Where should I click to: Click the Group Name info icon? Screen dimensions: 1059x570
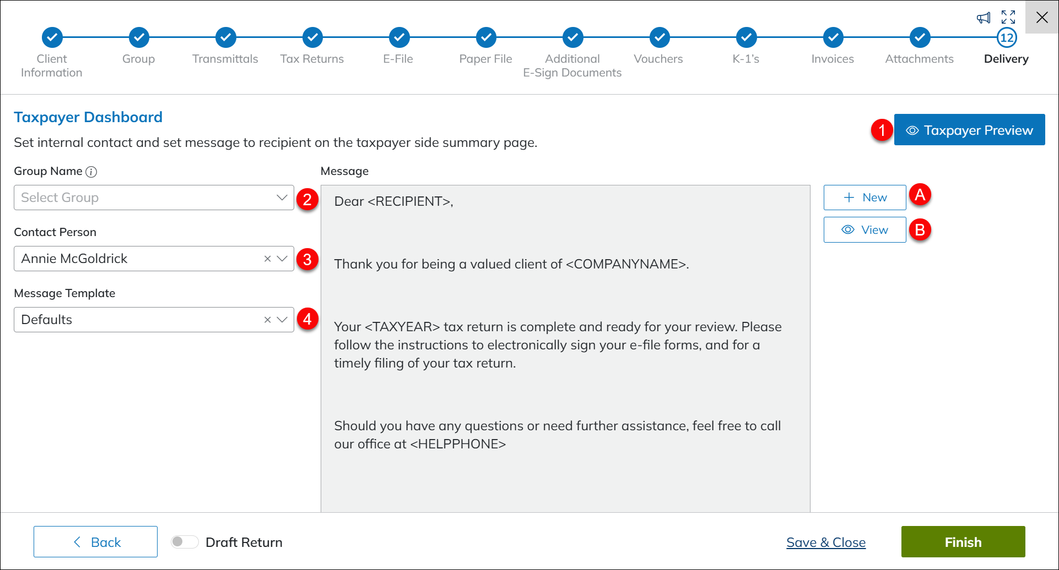(91, 172)
